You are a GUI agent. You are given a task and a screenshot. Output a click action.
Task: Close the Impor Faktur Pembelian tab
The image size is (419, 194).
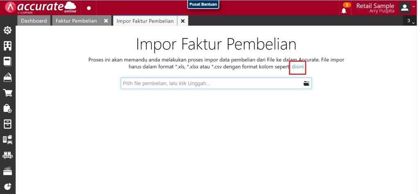183,21
